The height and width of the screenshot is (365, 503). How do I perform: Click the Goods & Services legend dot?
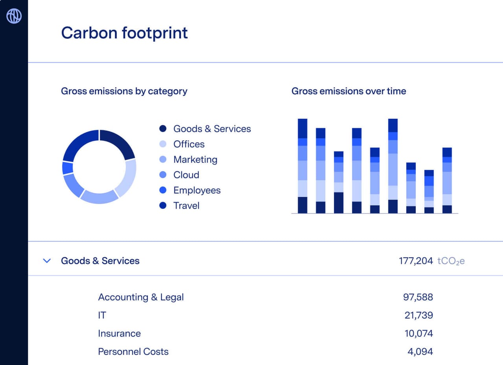pyautogui.click(x=163, y=128)
